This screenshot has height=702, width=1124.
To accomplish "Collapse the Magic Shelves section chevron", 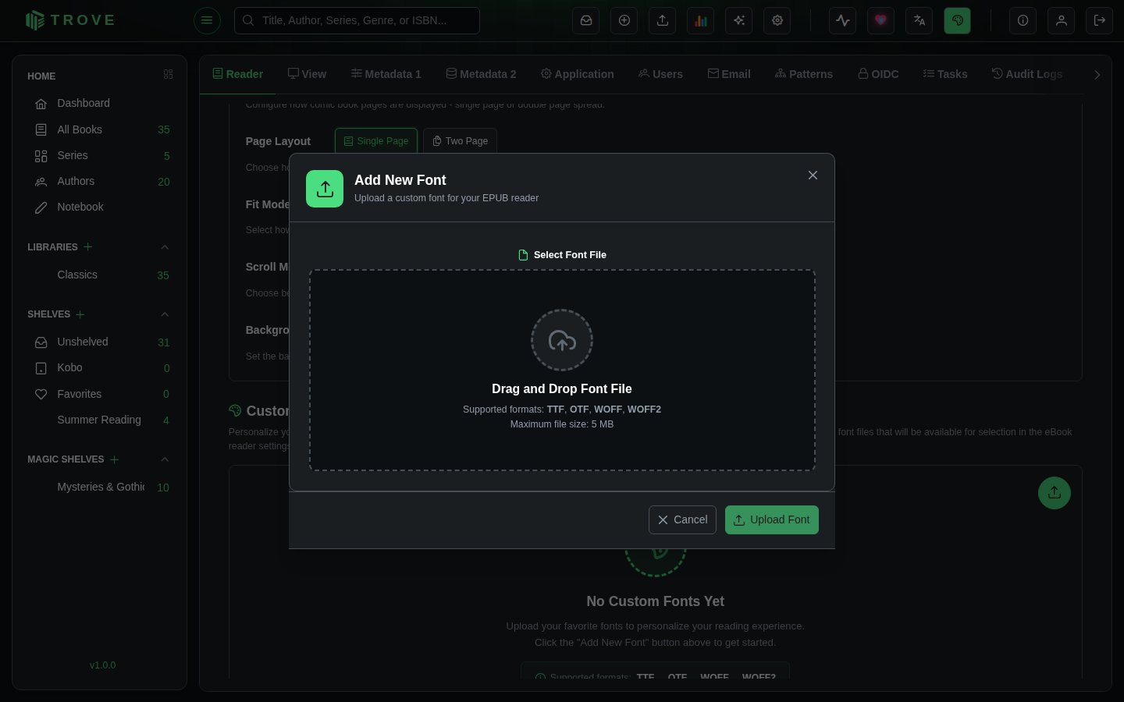I will (x=165, y=459).
